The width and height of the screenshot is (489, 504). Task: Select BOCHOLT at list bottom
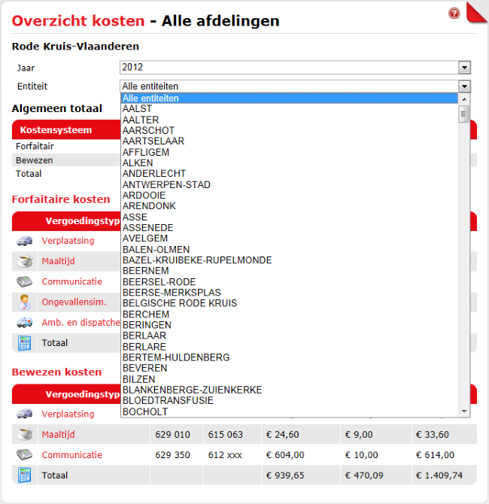290,411
